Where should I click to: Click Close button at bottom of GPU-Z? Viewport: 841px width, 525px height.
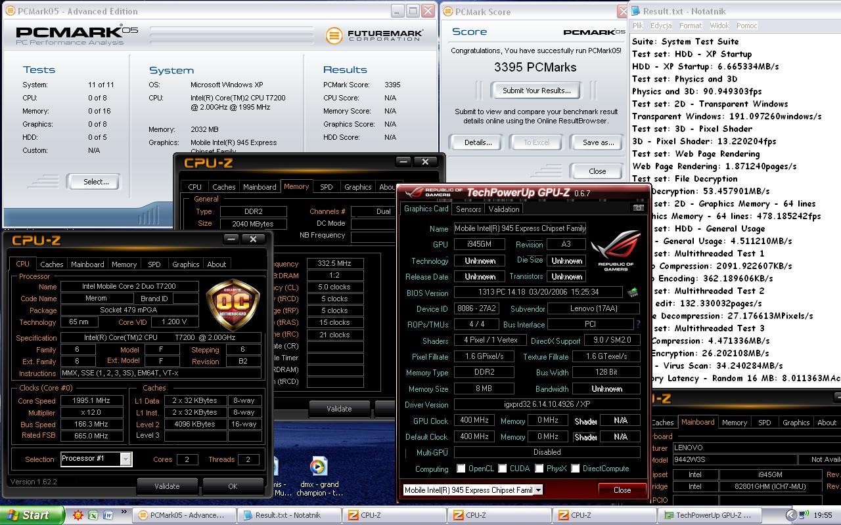pyautogui.click(x=622, y=490)
